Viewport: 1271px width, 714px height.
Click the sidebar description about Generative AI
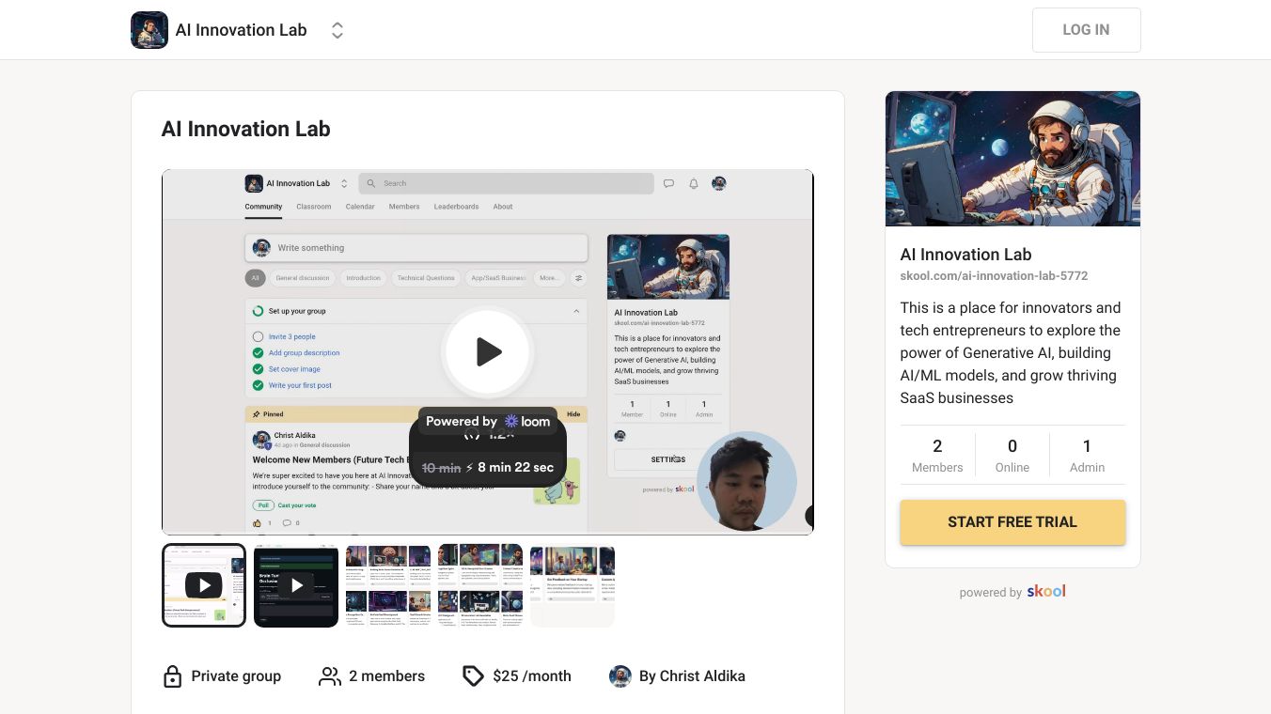[1011, 353]
